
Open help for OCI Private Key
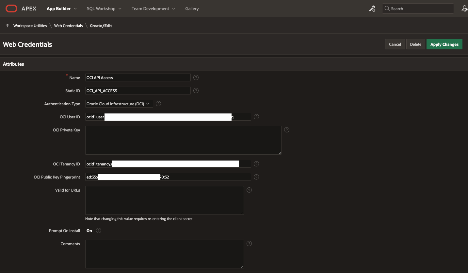pos(287,130)
